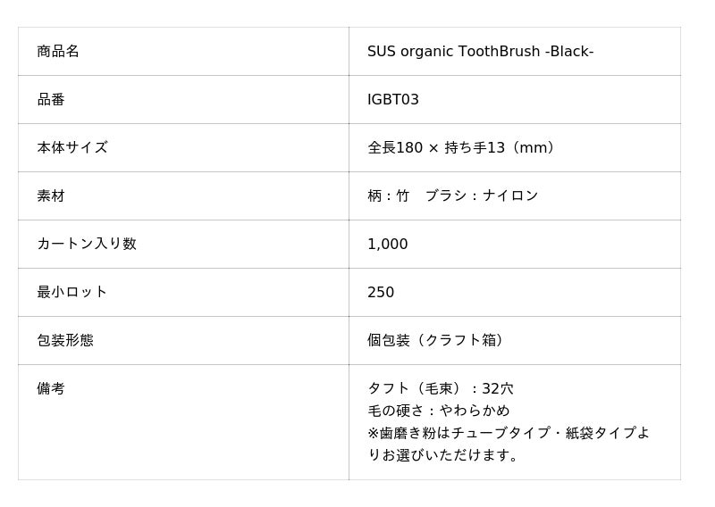715x507 pixels.
Task: Click the ブラシ：ナイロン material text
Action: (482, 196)
